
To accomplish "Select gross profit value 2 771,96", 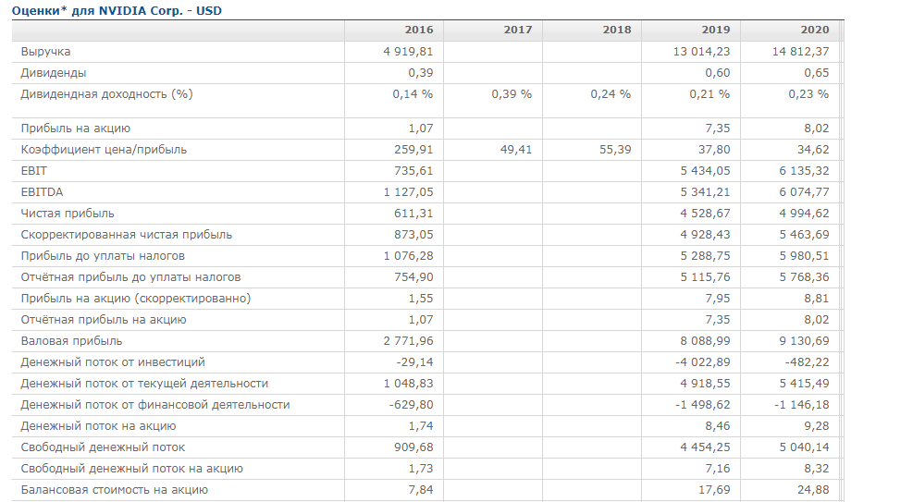I will [x=408, y=341].
